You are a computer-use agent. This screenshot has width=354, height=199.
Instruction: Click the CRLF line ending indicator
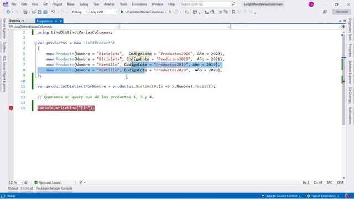tap(340, 182)
